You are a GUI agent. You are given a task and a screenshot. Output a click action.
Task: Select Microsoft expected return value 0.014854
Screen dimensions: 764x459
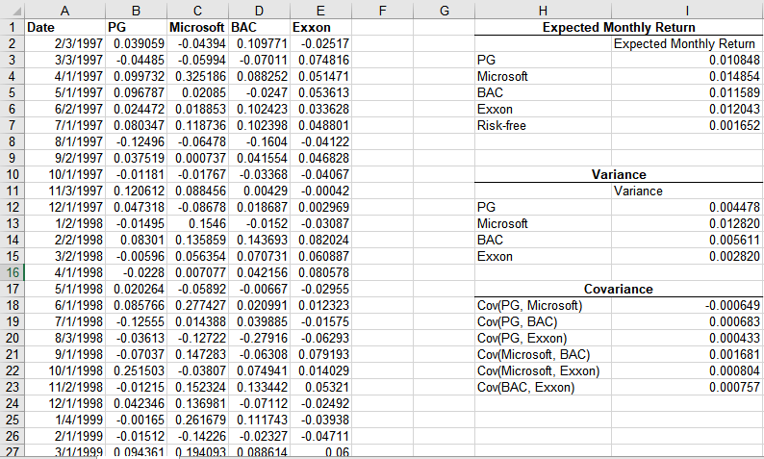coord(687,77)
